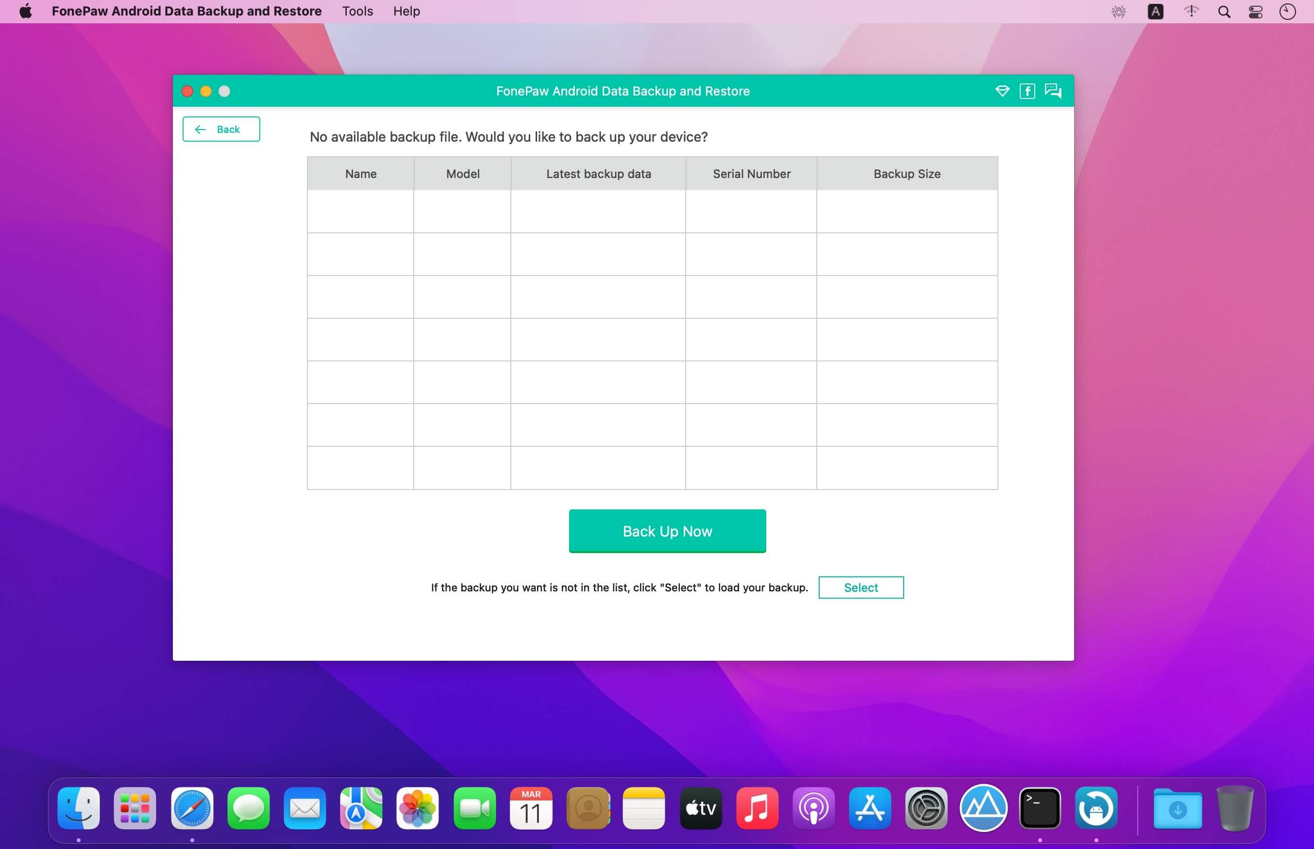Click the input source A icon

click(1155, 12)
